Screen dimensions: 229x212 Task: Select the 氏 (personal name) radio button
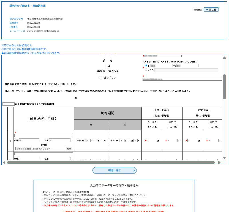pos(147,65)
